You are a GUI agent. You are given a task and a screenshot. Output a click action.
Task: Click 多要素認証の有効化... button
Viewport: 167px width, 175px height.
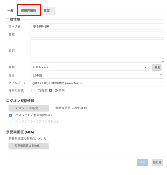[28, 146]
